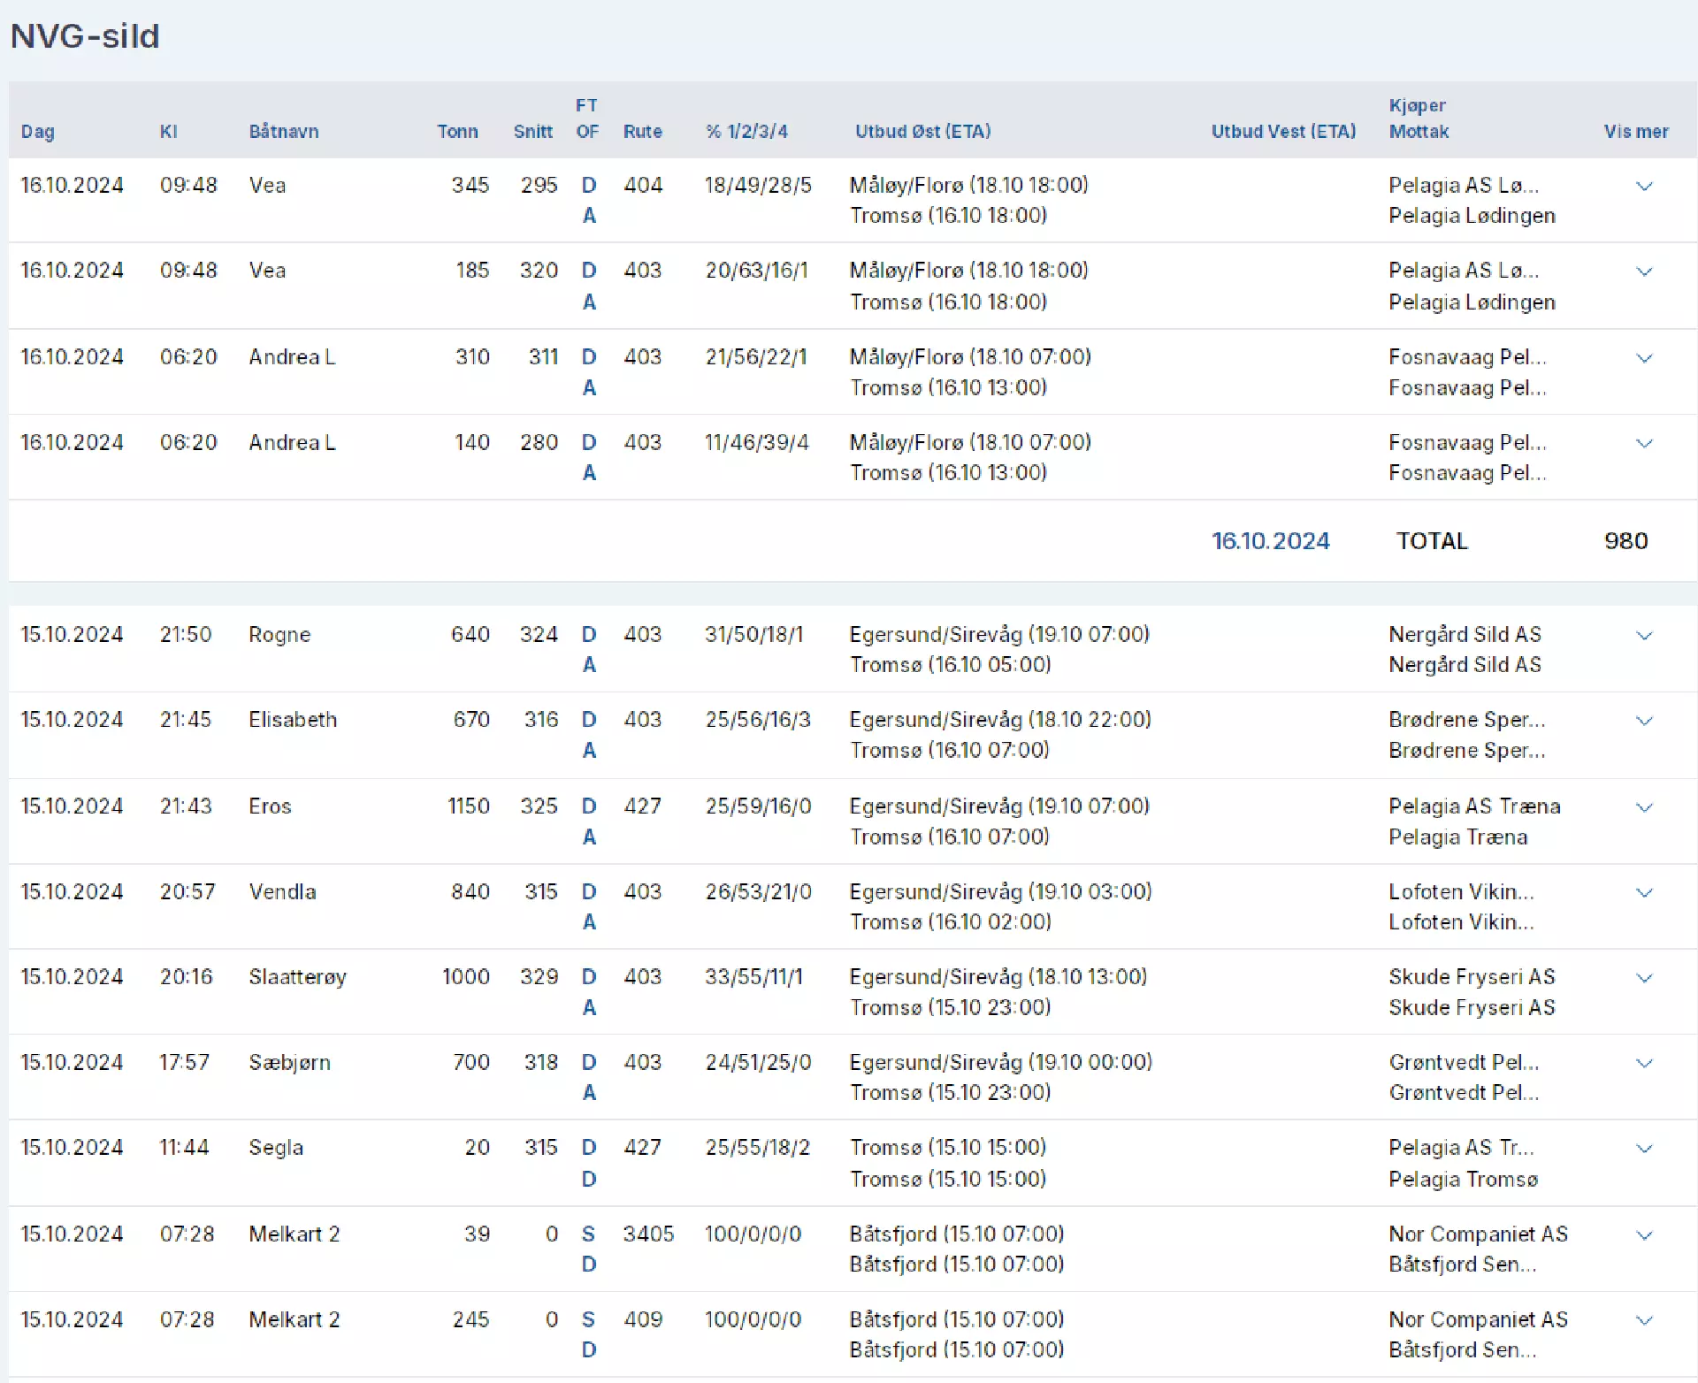Click the TOTAL label for 16.10.2024
The height and width of the screenshot is (1383, 1698).
(1432, 541)
